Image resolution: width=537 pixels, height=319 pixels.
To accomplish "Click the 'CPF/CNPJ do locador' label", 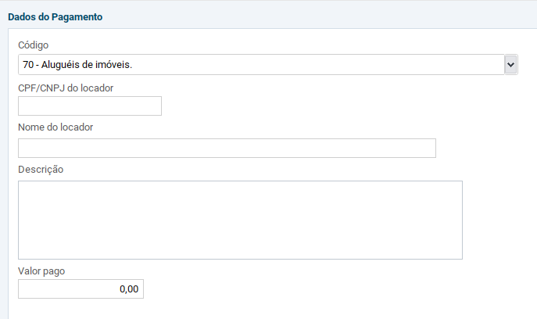I will [66, 88].
